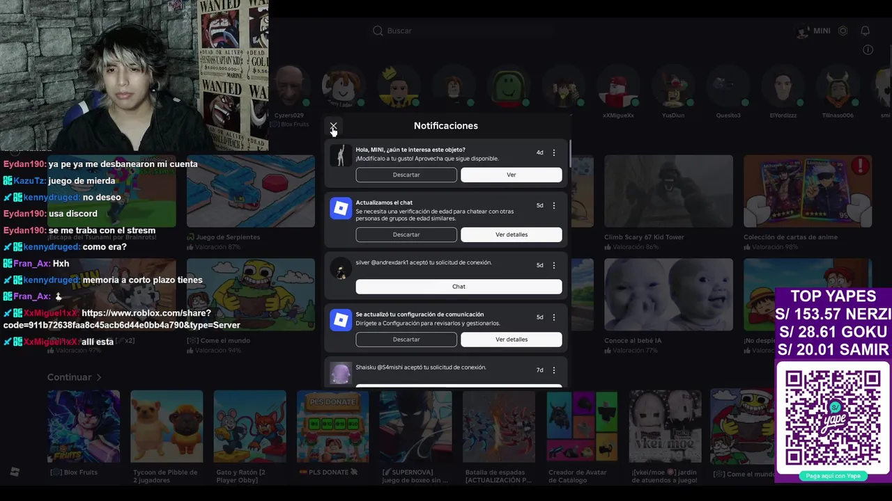The image size is (892, 501).
Task: Click silver @andrexdark1's avatar in notifications
Action: [340, 268]
